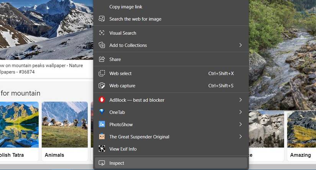Screen dimensions: 316x170
Task: Open the snow on mountain peaks wallpaper link
Action: (x=42, y=68)
